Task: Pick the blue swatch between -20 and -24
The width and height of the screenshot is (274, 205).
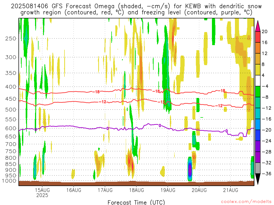Action: 258,135
